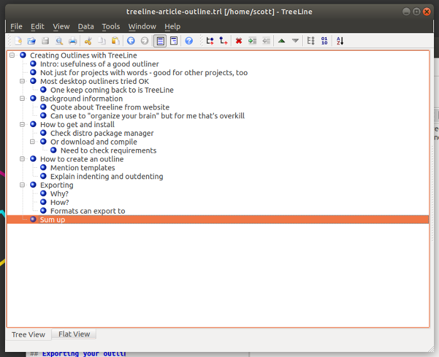Switch to the Flat View tab

coord(74,334)
